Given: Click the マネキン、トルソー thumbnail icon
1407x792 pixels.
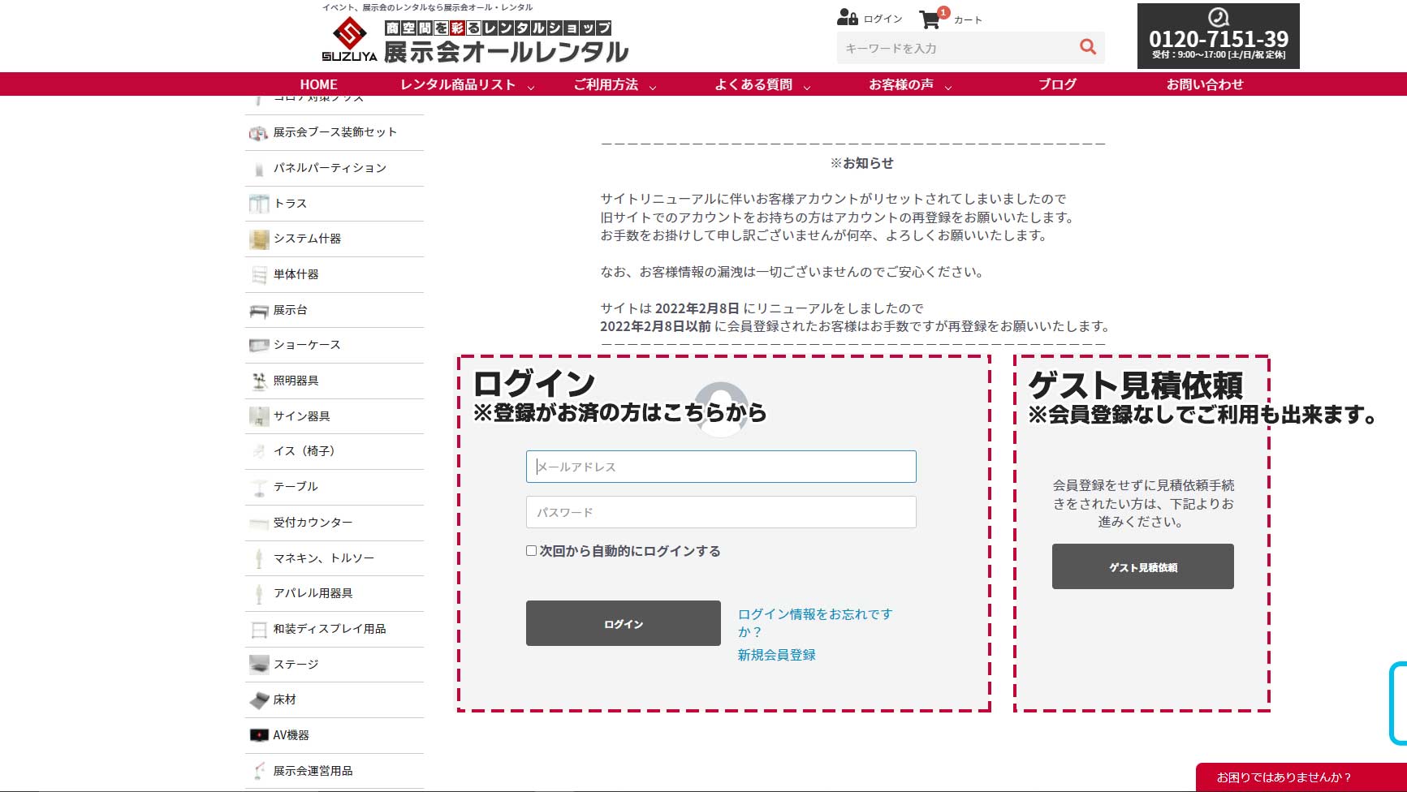Looking at the screenshot, I should 258,559.
